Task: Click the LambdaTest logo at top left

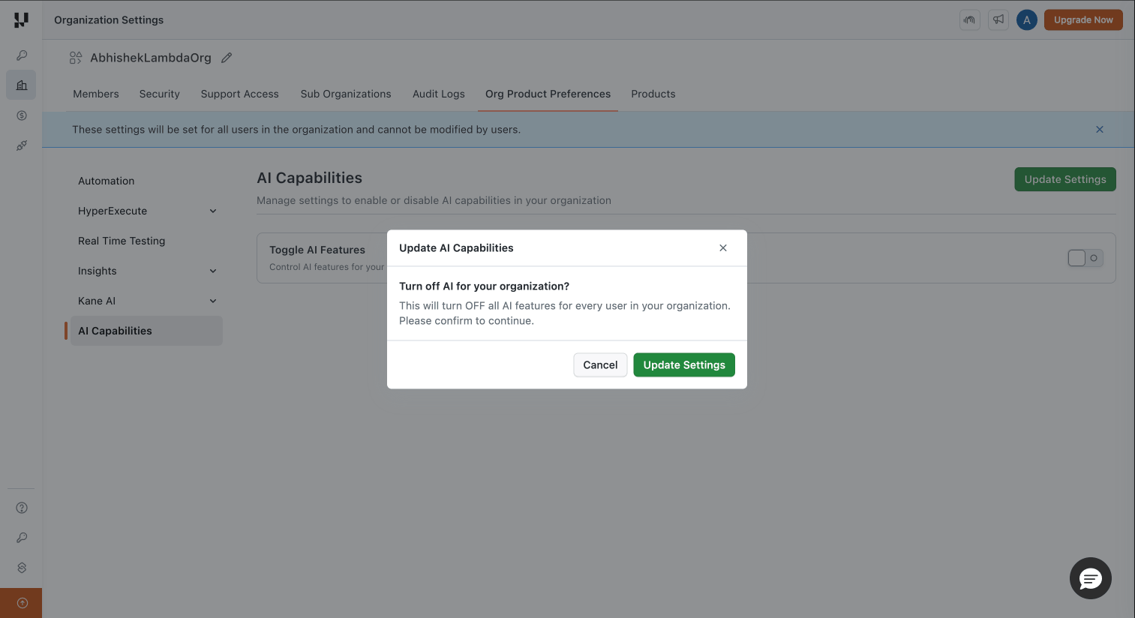Action: pos(20,20)
